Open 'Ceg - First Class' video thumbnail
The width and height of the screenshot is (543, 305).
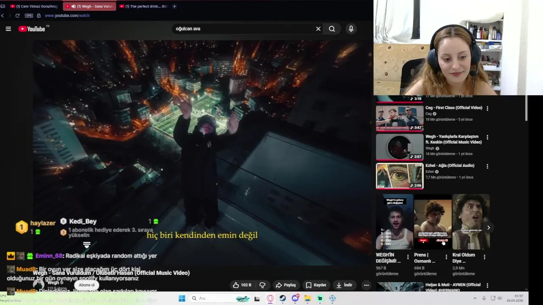coord(400,118)
